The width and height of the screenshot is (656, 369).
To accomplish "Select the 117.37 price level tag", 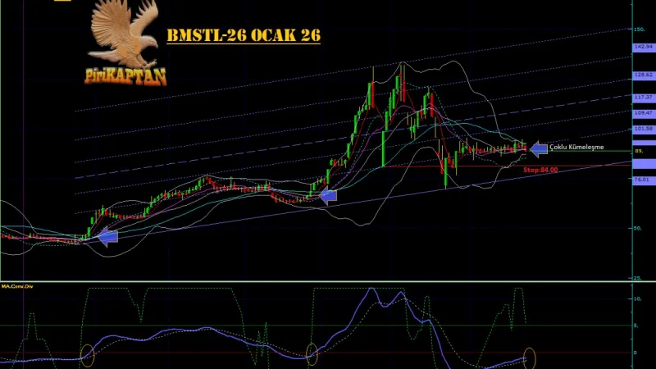I will [x=644, y=97].
